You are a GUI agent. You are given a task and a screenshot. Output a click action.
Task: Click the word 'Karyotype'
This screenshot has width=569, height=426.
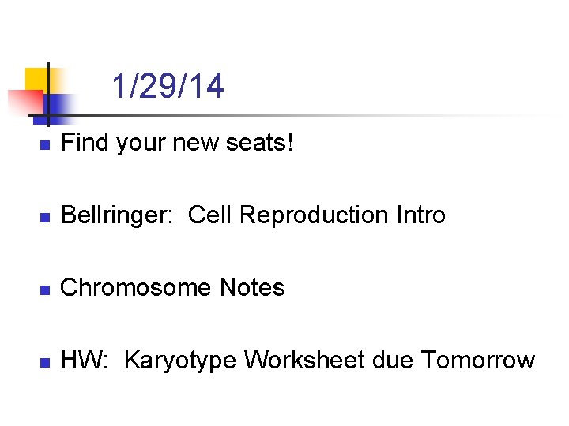click(181, 361)
